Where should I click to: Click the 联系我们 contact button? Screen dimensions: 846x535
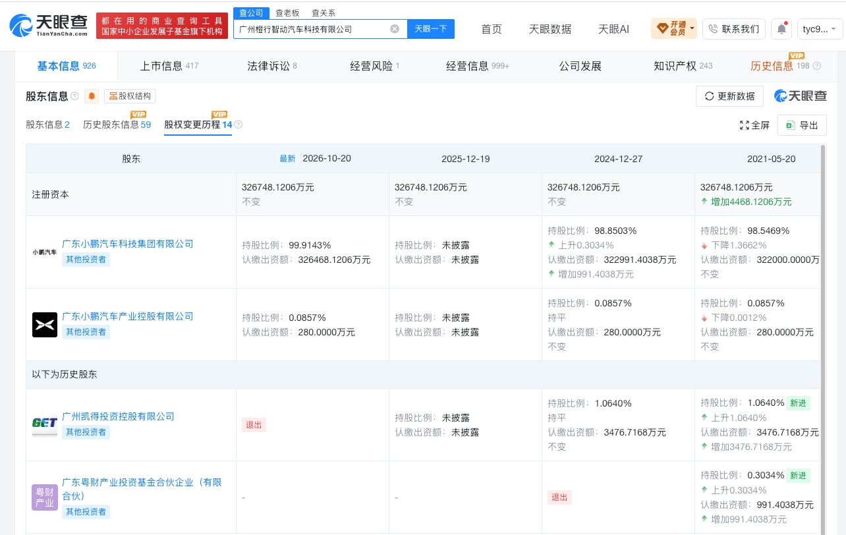pyautogui.click(x=734, y=29)
